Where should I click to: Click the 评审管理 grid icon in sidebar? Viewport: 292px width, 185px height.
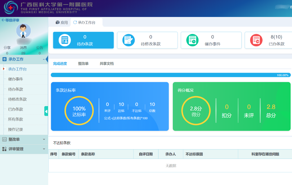4,149
